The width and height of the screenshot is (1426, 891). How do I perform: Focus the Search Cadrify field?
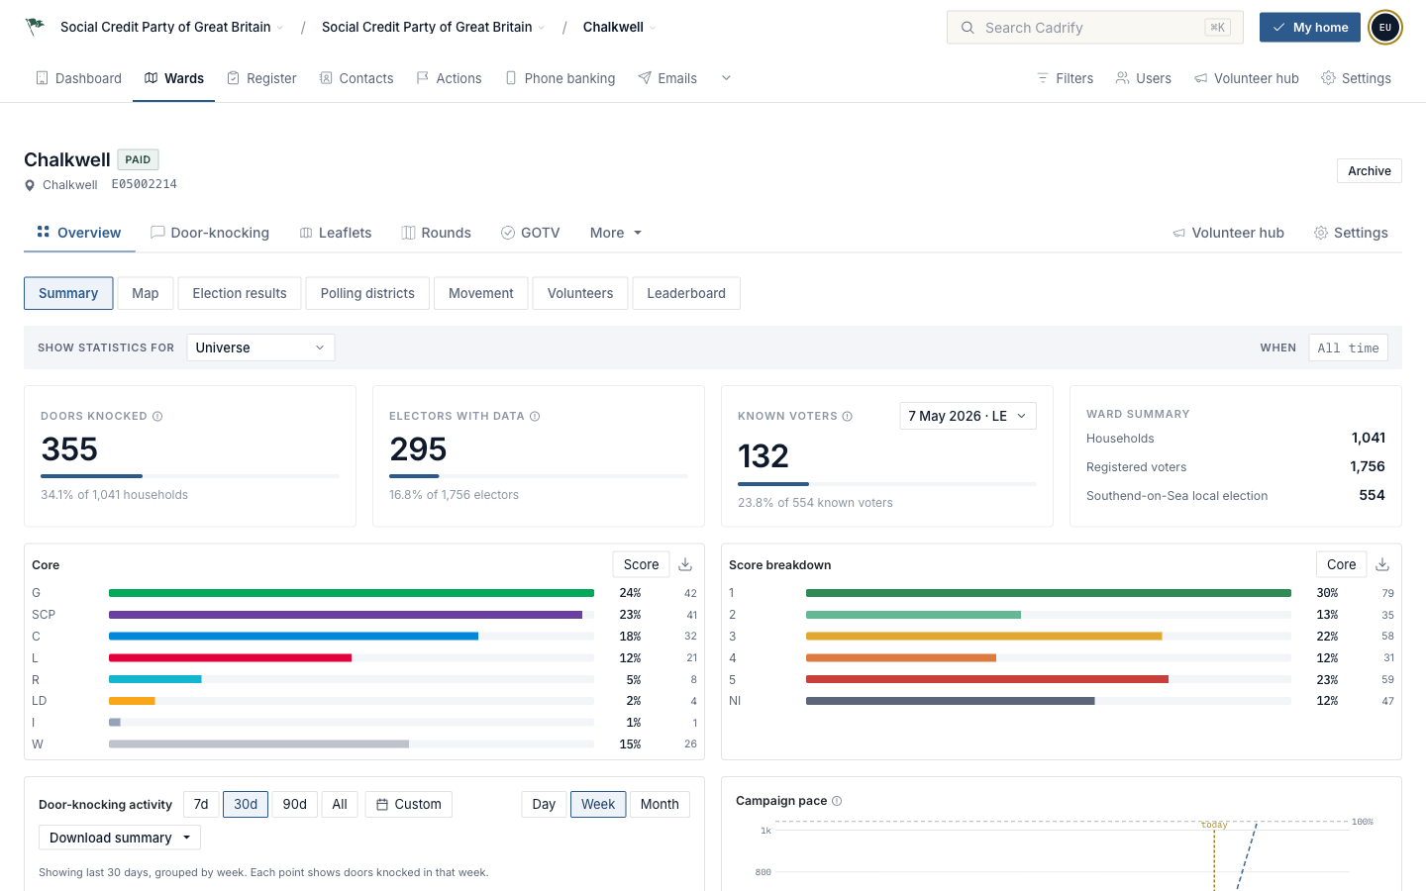coord(1095,28)
